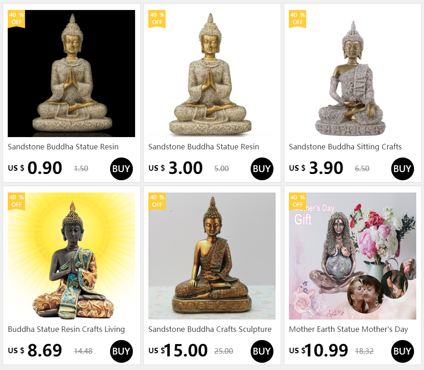Open the Buddha statue image with black background
424x370 pixels.
click(71, 74)
